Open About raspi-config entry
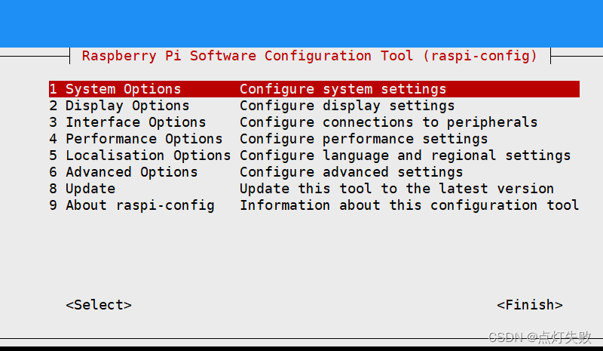 click(x=131, y=205)
